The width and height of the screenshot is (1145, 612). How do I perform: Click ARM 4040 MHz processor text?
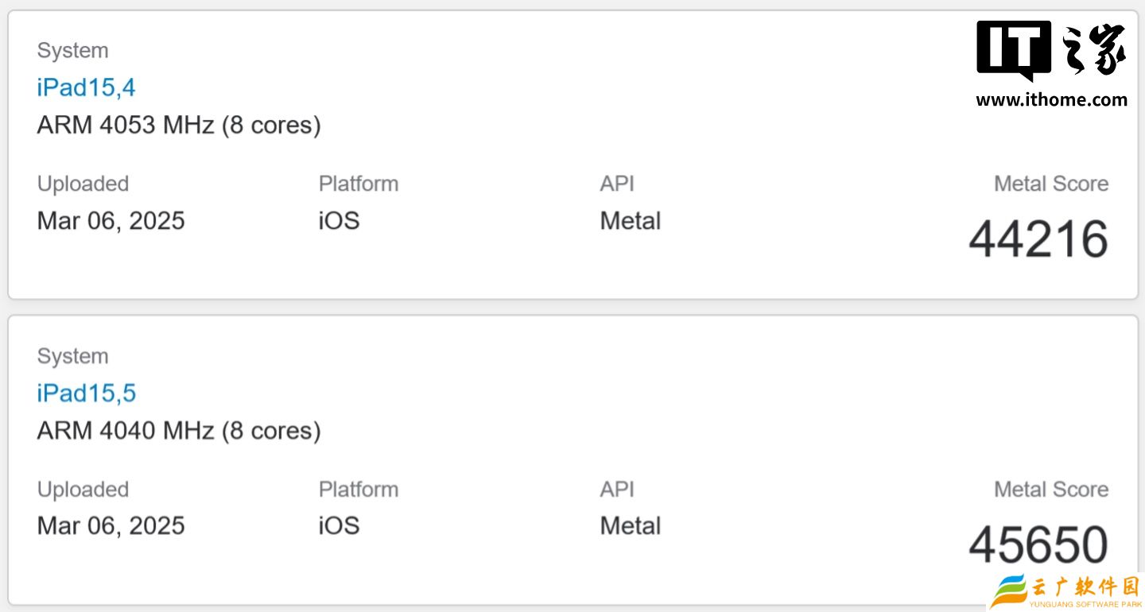(x=179, y=431)
